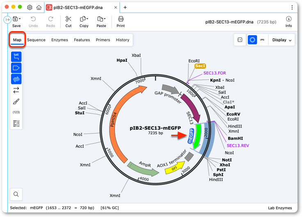The height and width of the screenshot is (217, 302).
Task: Select the mEGFP feature label
Action: tap(191, 136)
